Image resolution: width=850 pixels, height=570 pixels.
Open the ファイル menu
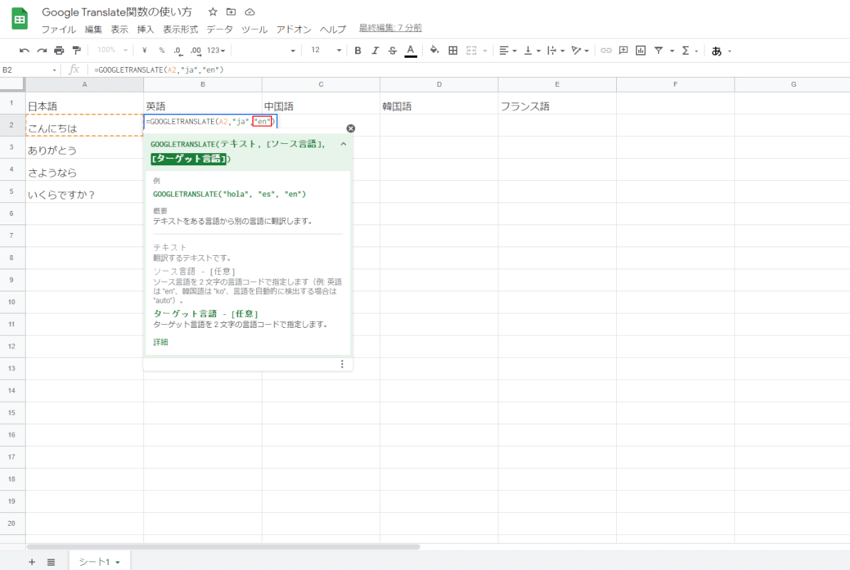point(58,29)
